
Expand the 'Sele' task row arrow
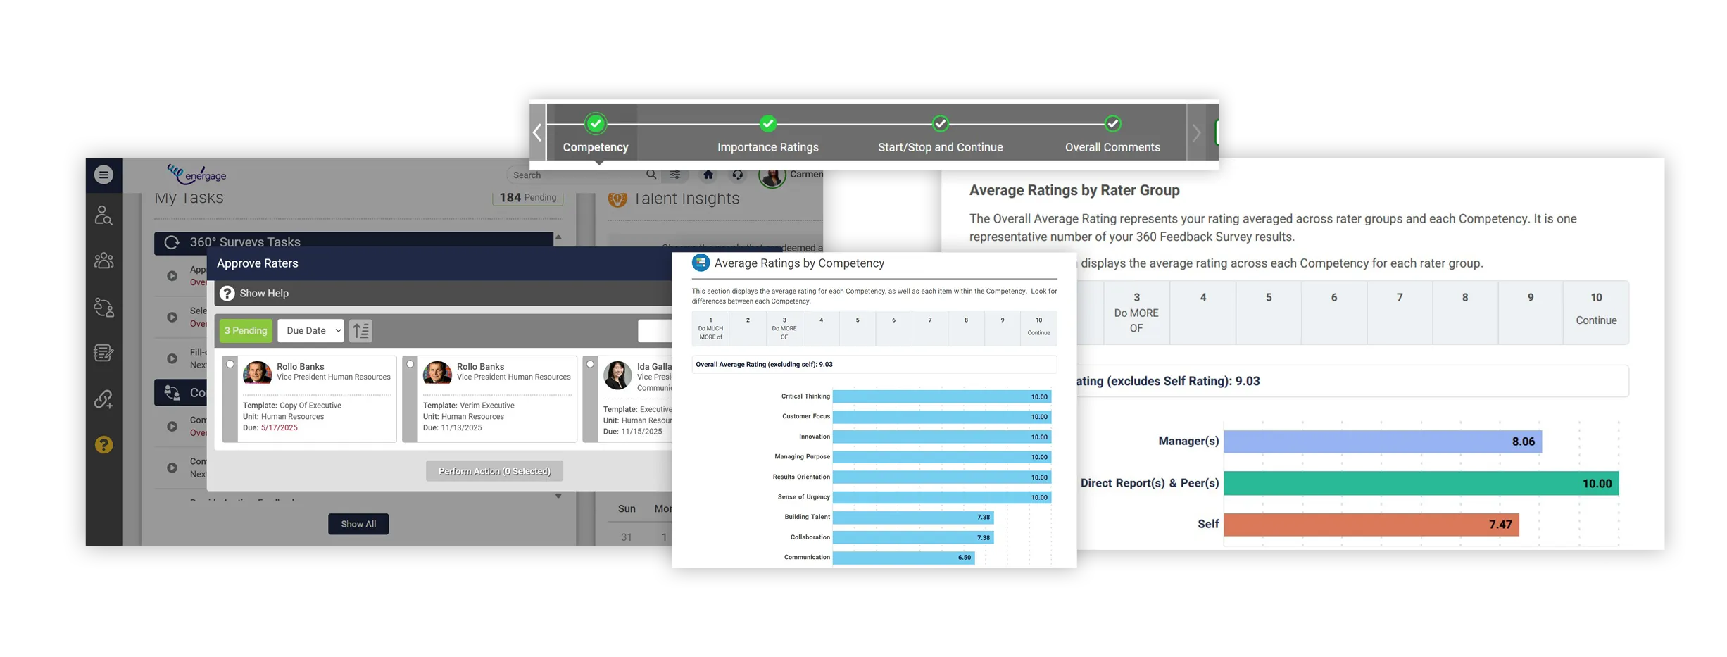click(172, 317)
